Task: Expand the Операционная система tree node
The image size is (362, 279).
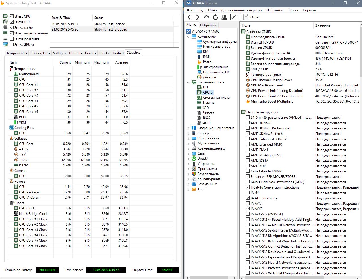Action: [189, 128]
